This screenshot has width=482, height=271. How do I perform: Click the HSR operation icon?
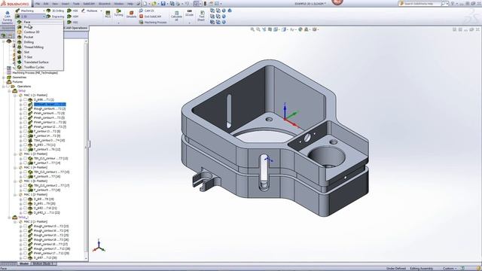point(69,11)
